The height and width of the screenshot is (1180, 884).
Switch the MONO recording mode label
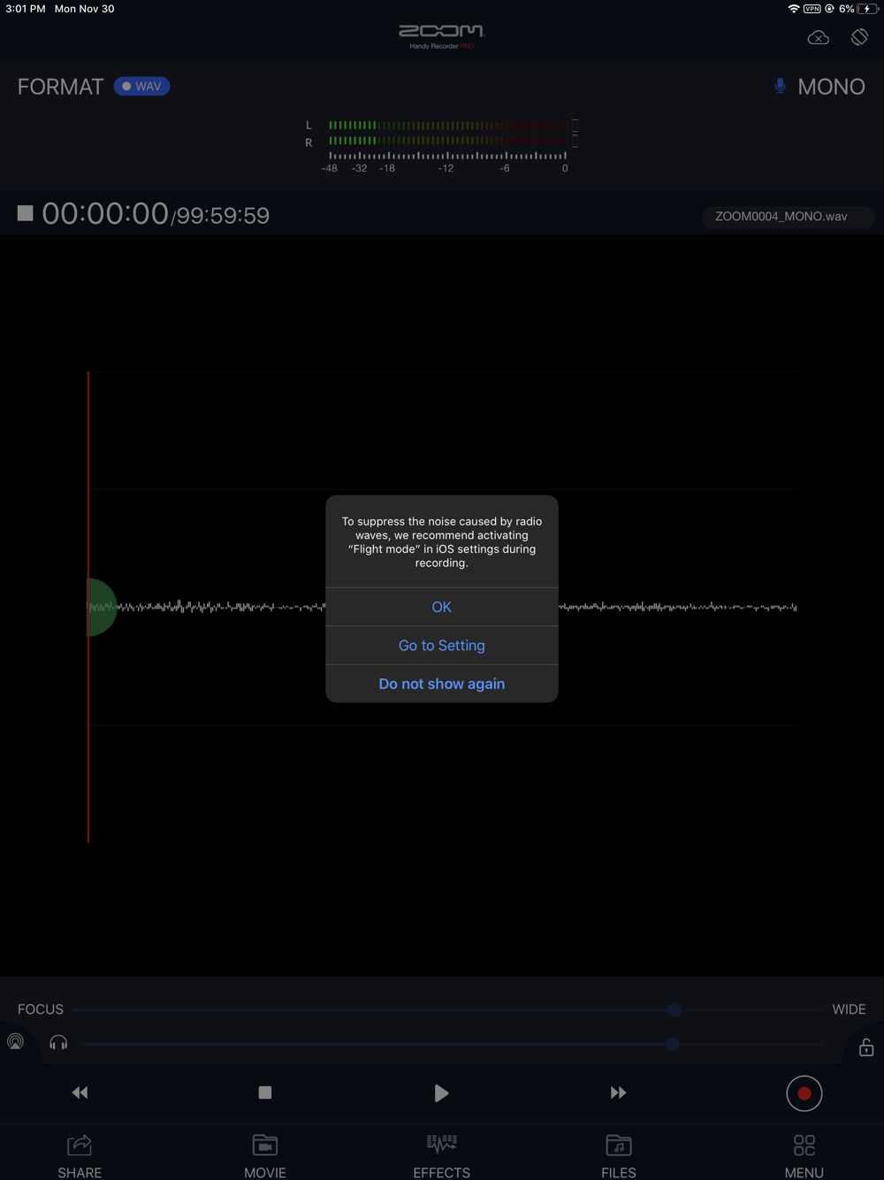tap(831, 87)
